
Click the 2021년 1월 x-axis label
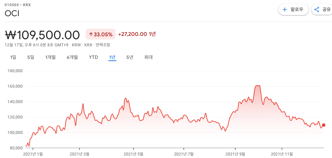(x=33, y=154)
